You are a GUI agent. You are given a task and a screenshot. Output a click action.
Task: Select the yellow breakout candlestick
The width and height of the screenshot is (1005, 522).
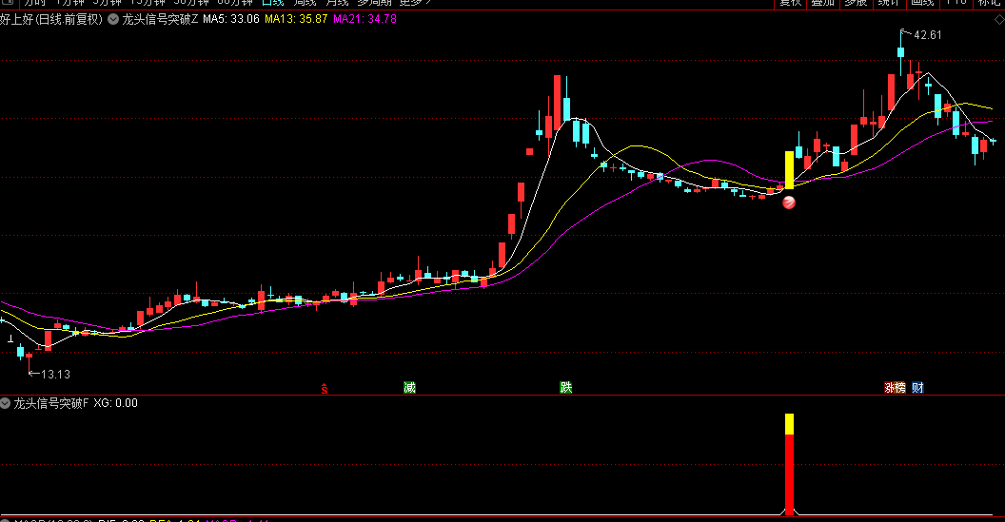790,170
